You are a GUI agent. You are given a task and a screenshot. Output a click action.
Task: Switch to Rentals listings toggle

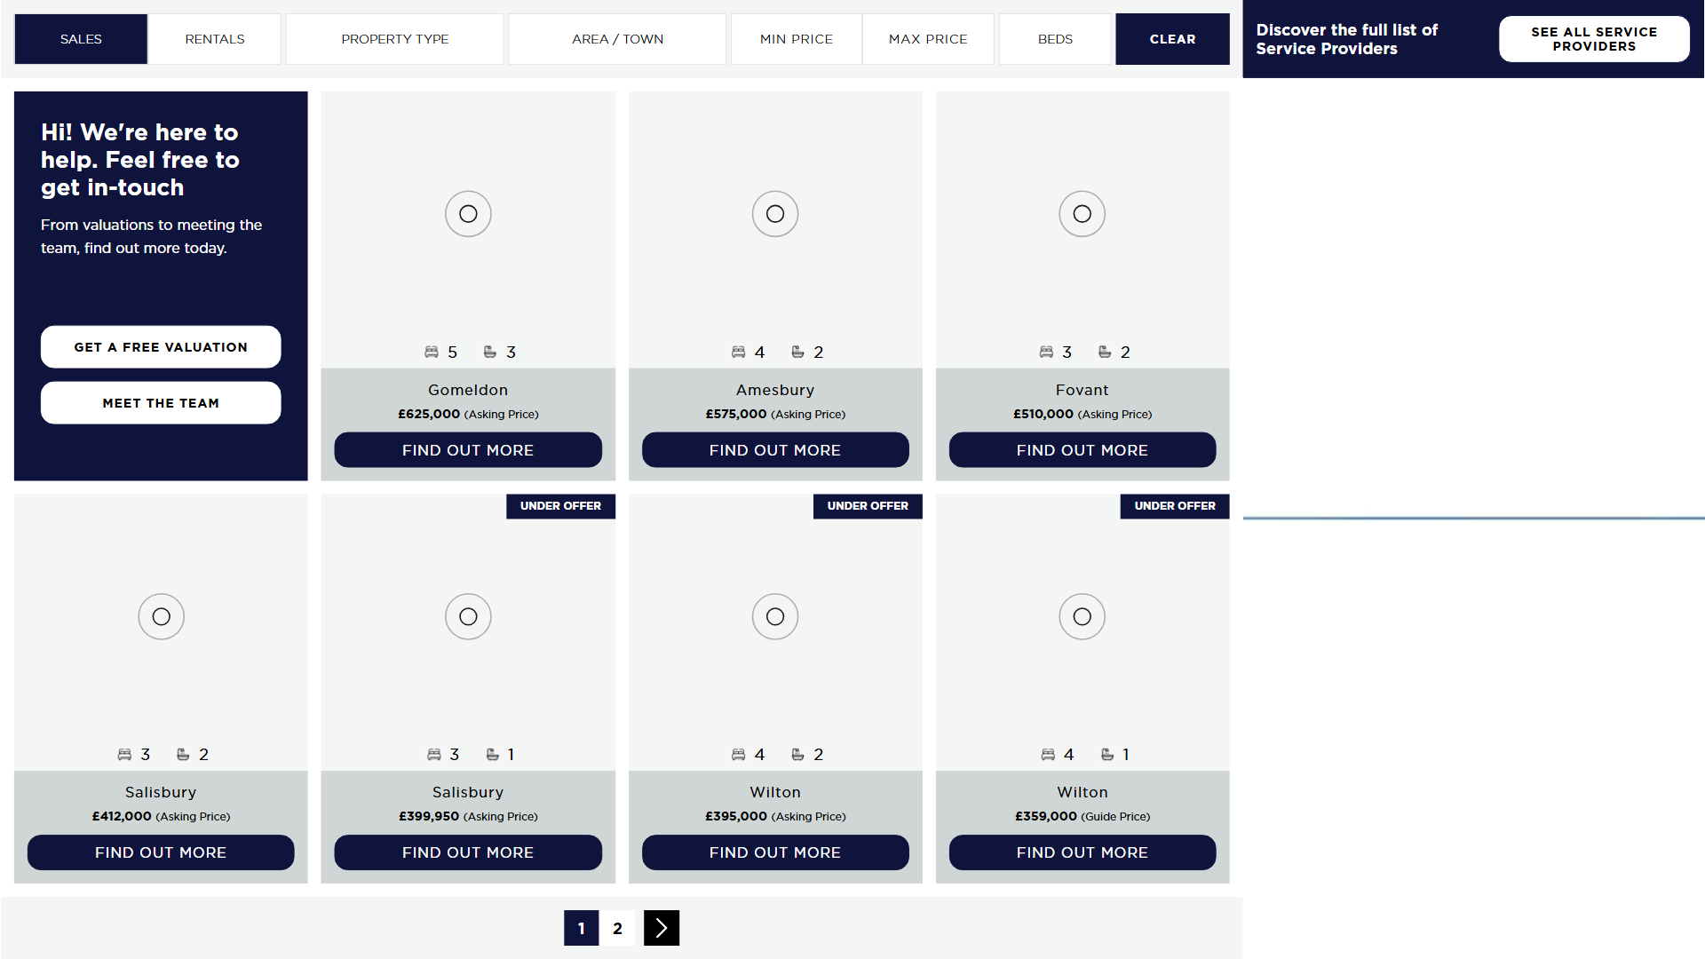click(215, 39)
